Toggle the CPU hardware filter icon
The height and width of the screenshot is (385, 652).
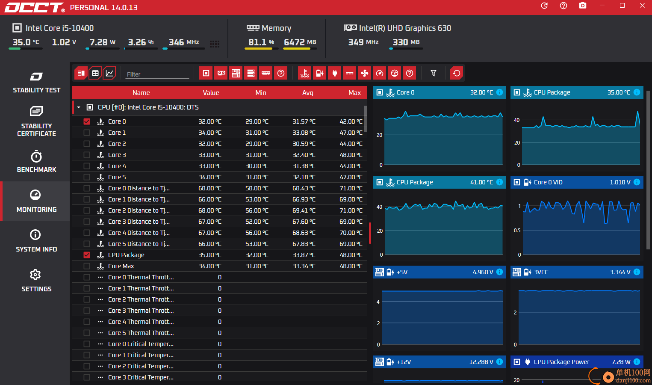click(x=206, y=73)
